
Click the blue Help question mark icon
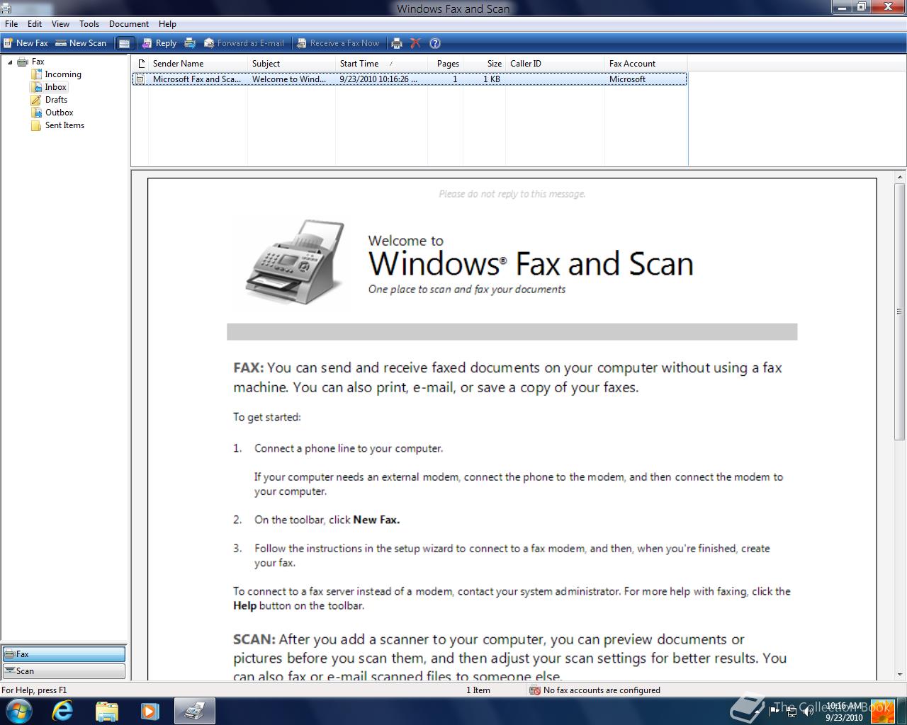pos(435,43)
